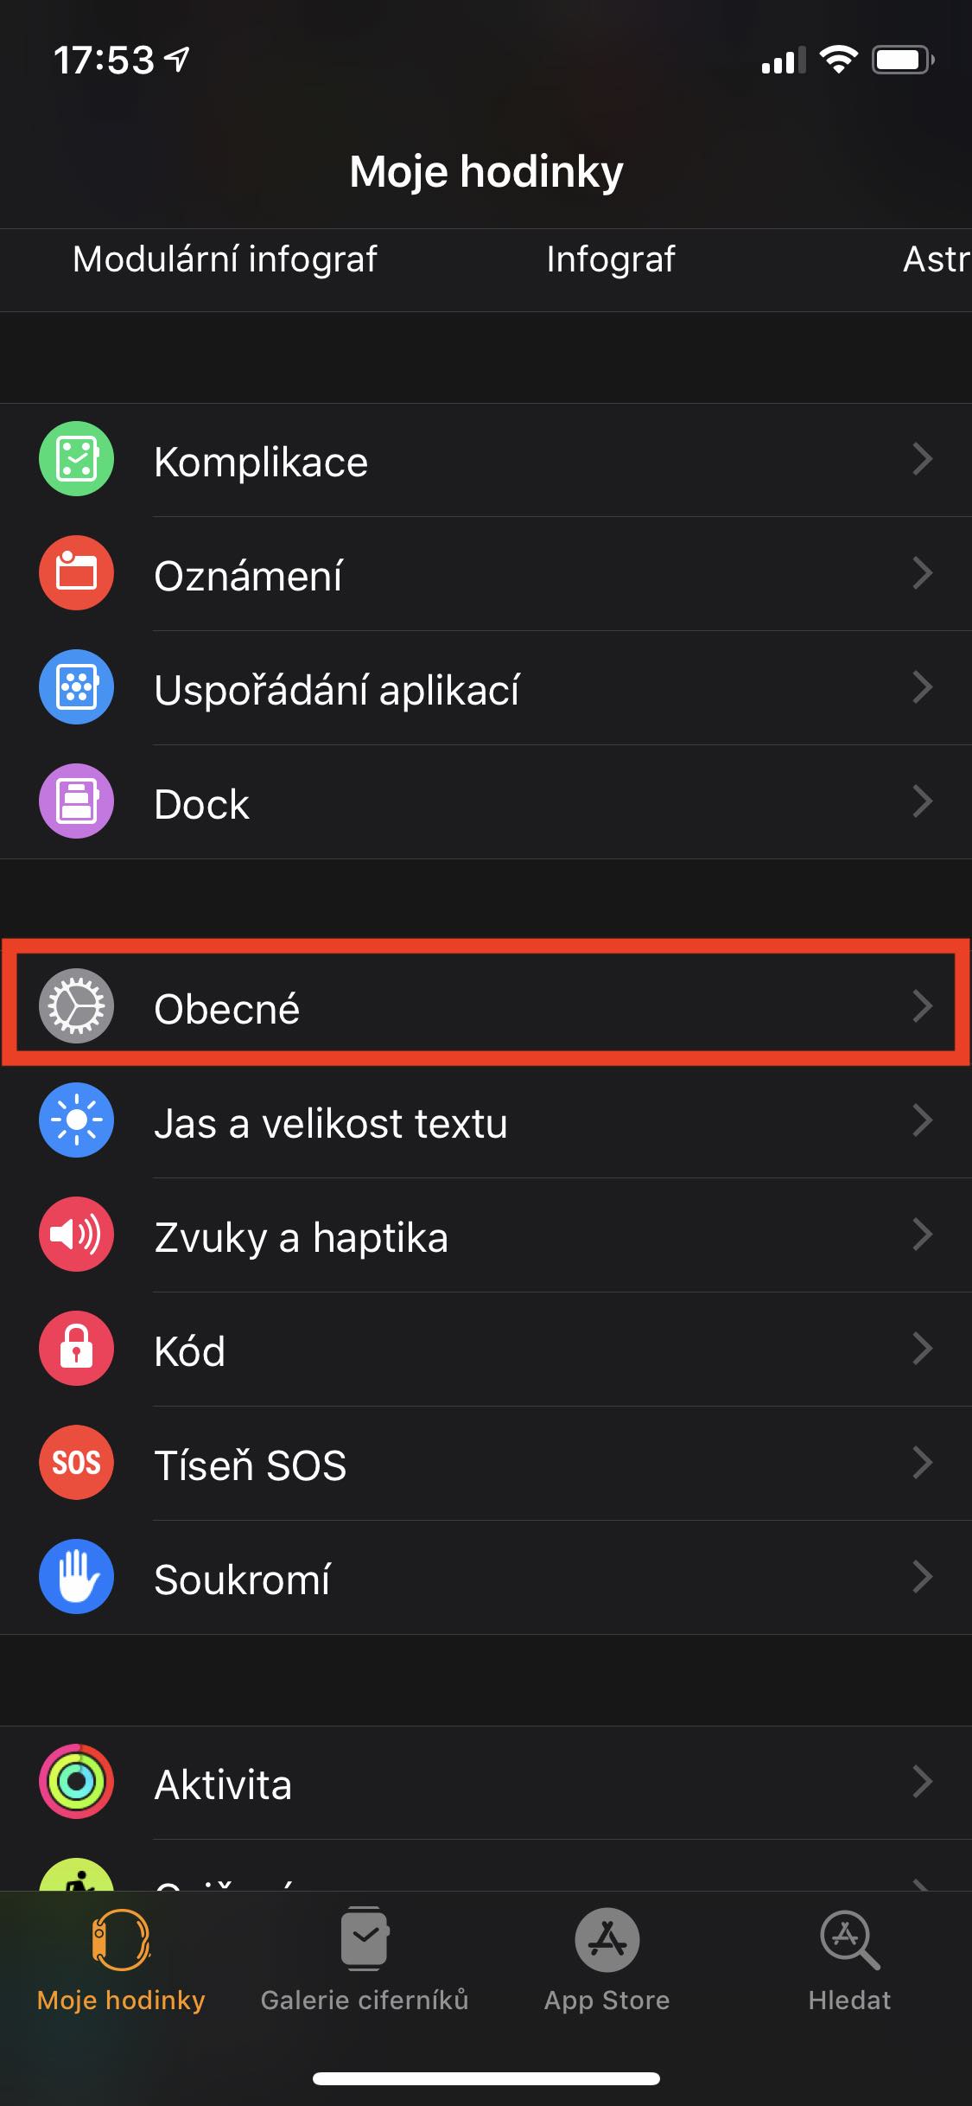Tap the Zvuky a haptika speaker icon
The width and height of the screenshot is (972, 2106).
76,1234
